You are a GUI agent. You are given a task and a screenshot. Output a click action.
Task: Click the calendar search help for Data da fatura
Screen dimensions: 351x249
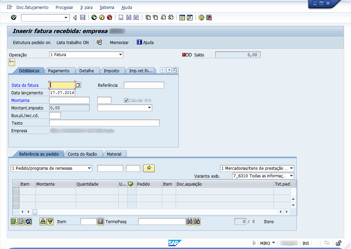78,85
